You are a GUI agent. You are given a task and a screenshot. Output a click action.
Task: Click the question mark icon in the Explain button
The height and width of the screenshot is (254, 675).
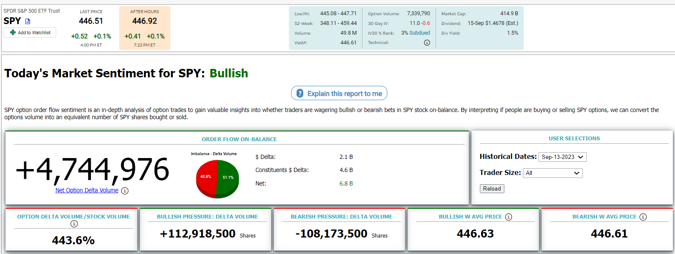300,93
